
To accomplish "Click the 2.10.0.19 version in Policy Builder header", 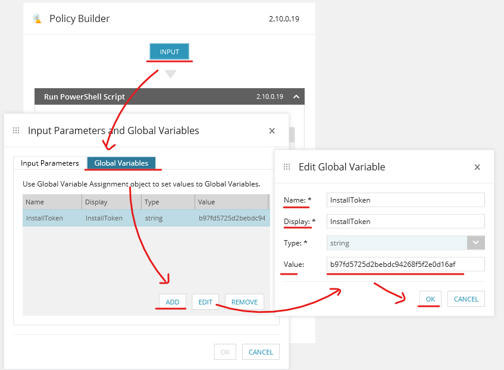I will (284, 18).
